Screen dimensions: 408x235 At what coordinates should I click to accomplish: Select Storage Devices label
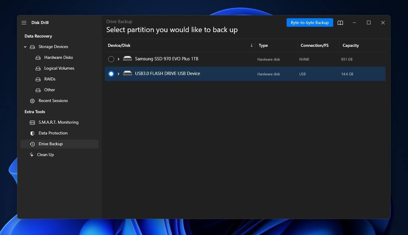click(53, 47)
